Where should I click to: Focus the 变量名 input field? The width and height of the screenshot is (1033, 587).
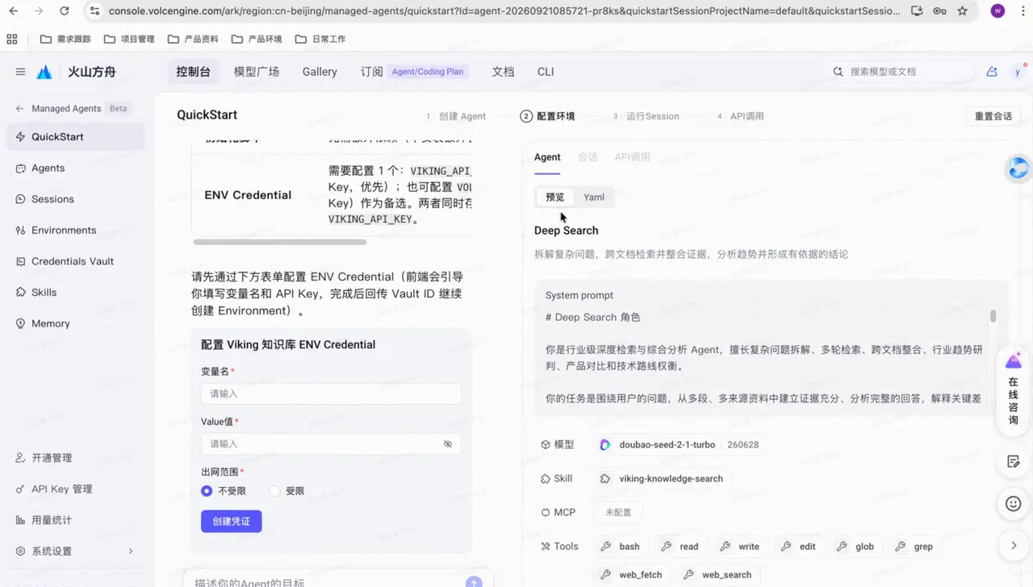(331, 393)
